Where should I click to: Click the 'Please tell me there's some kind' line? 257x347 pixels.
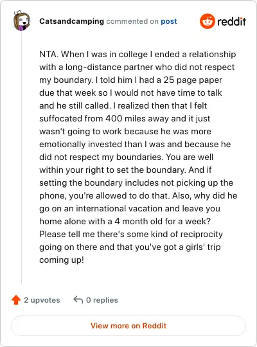131,234
